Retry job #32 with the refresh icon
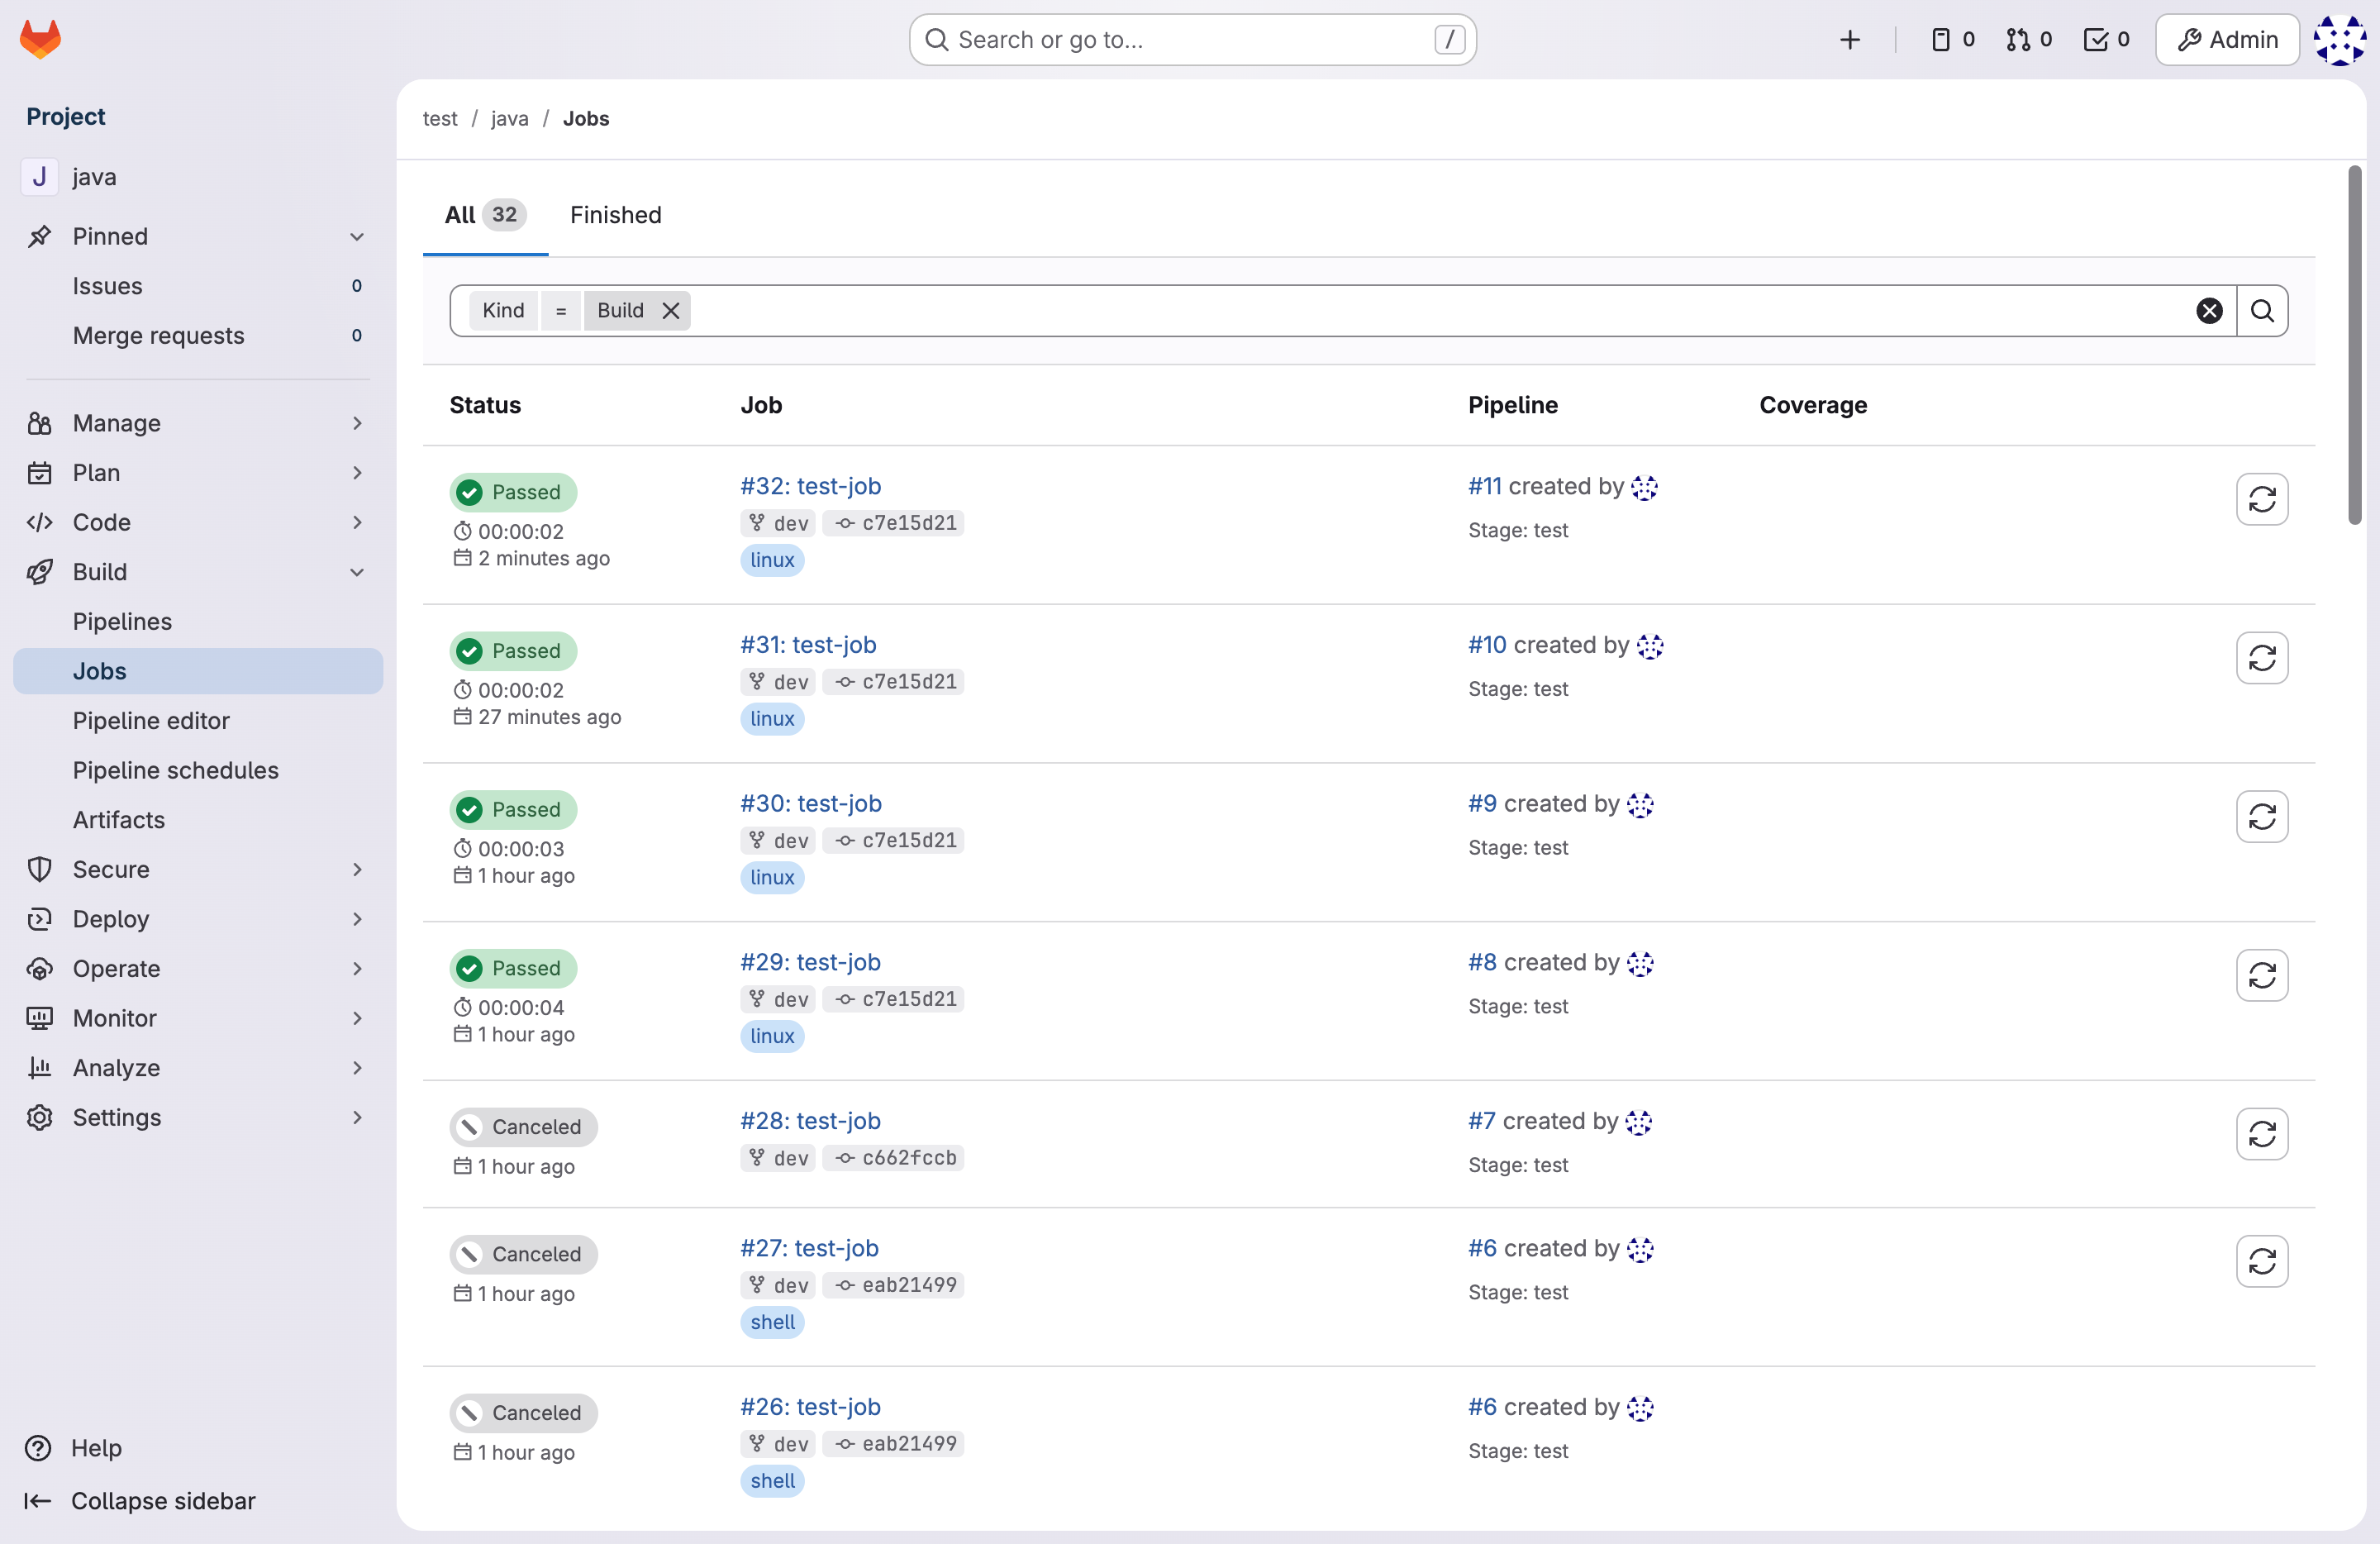Image resolution: width=2380 pixels, height=1544 pixels. point(2261,498)
